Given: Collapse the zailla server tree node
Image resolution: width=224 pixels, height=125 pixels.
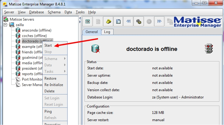Looking at the screenshot, I should coord(5,25).
